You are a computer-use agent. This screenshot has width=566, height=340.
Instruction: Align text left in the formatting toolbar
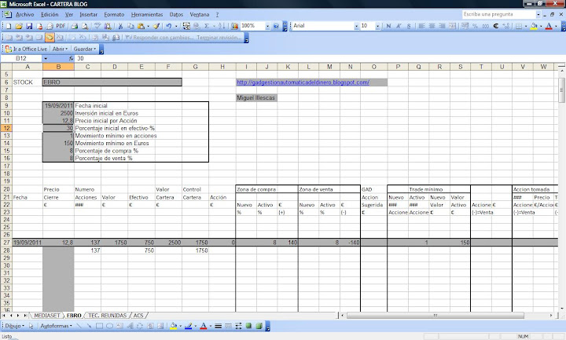click(421, 26)
